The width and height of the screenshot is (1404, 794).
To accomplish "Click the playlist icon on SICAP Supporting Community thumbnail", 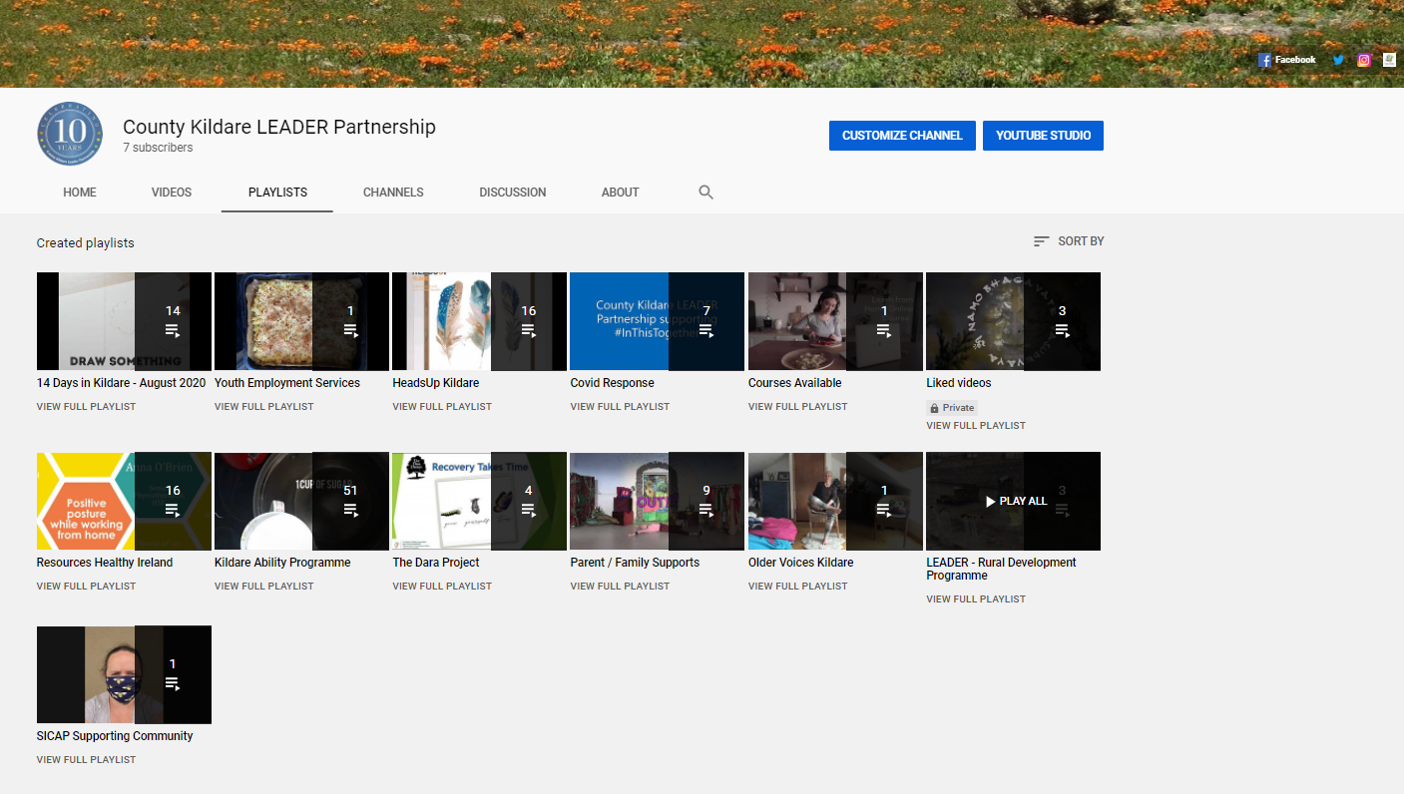I will click(173, 683).
